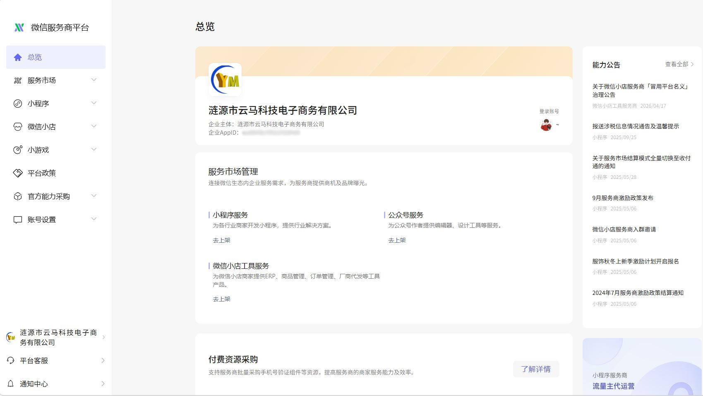Click the 付费资源采购 heading
This screenshot has height=396, width=703.
(233, 360)
